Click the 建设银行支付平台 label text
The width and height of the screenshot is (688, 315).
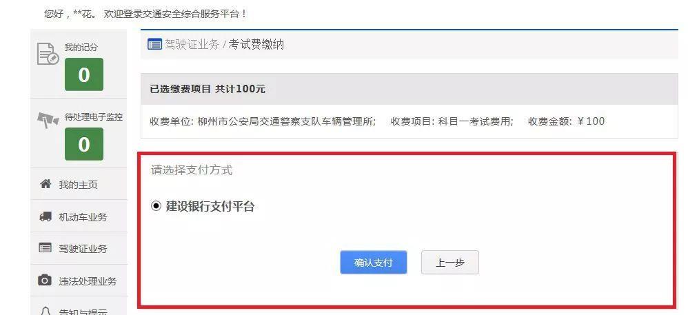pos(210,206)
